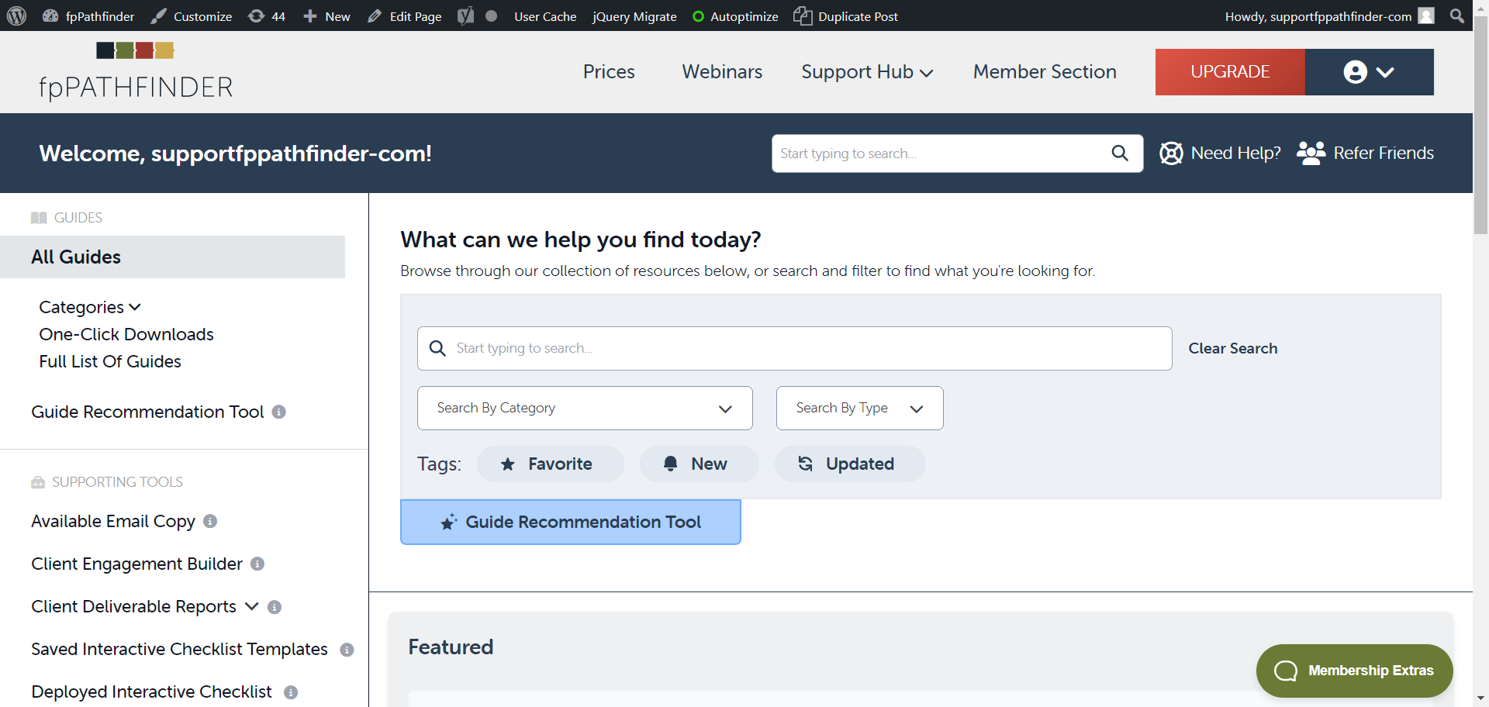This screenshot has height=707, width=1489.
Task: Click the updates icon showing 44
Action: (267, 16)
